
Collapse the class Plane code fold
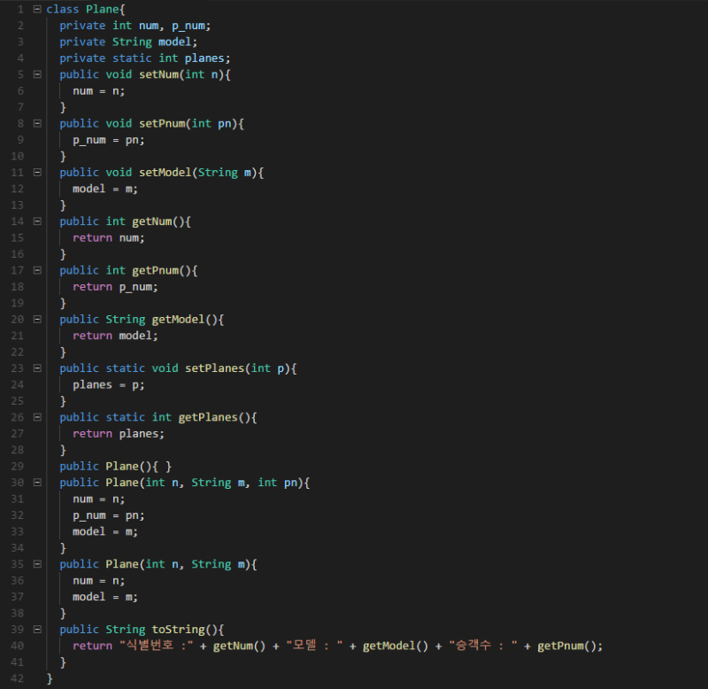tap(35, 9)
